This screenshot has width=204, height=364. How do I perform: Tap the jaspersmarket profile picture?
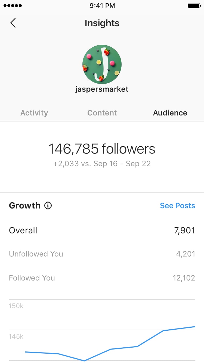102,64
